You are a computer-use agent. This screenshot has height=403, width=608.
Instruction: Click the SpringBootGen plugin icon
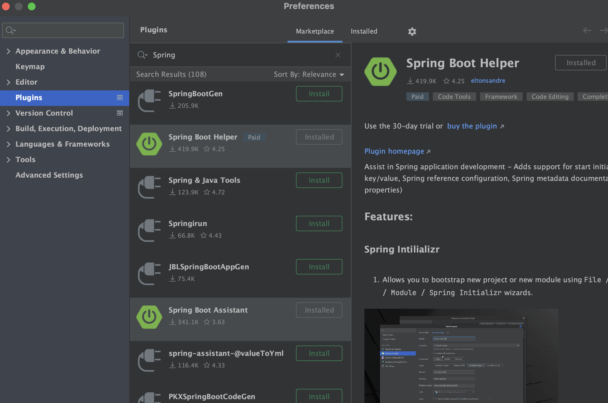tap(149, 101)
